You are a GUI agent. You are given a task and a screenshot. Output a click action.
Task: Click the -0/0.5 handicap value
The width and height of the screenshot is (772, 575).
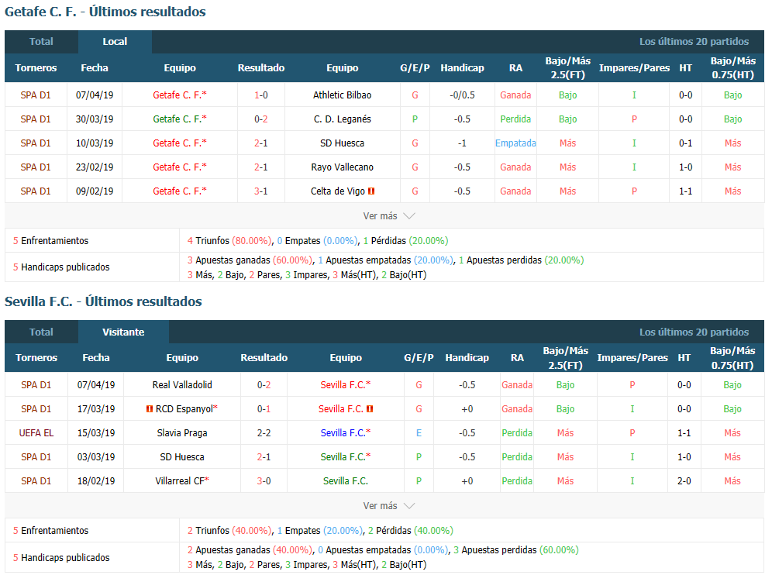462,95
